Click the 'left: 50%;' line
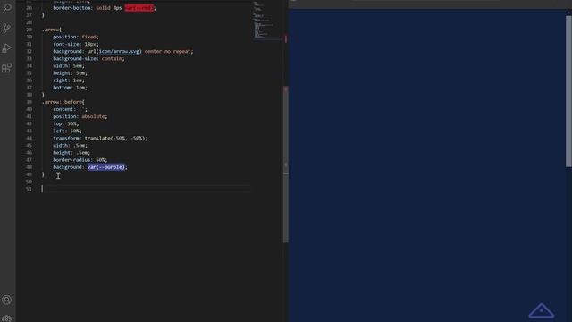 click(x=67, y=131)
